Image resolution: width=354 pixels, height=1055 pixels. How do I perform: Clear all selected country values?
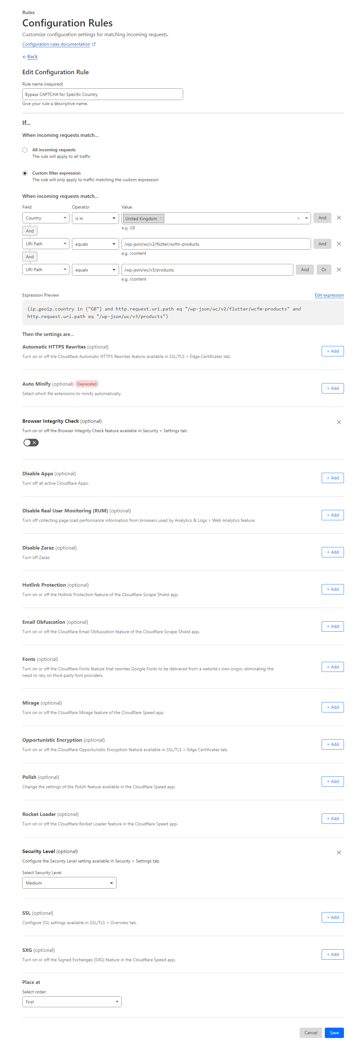pos(298,218)
